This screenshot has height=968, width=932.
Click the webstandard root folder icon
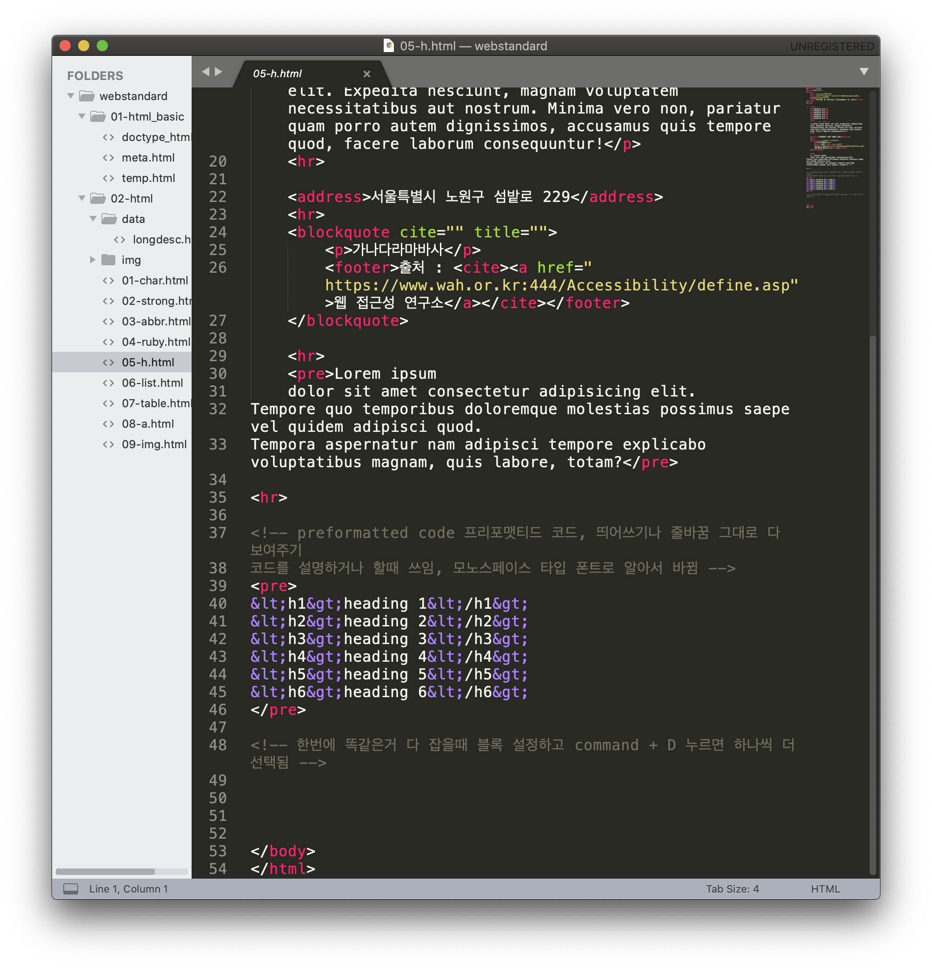[x=87, y=96]
